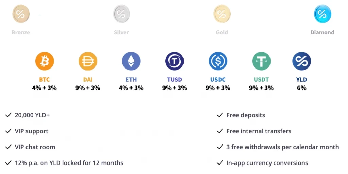Open the Gold tier label

[222, 32]
